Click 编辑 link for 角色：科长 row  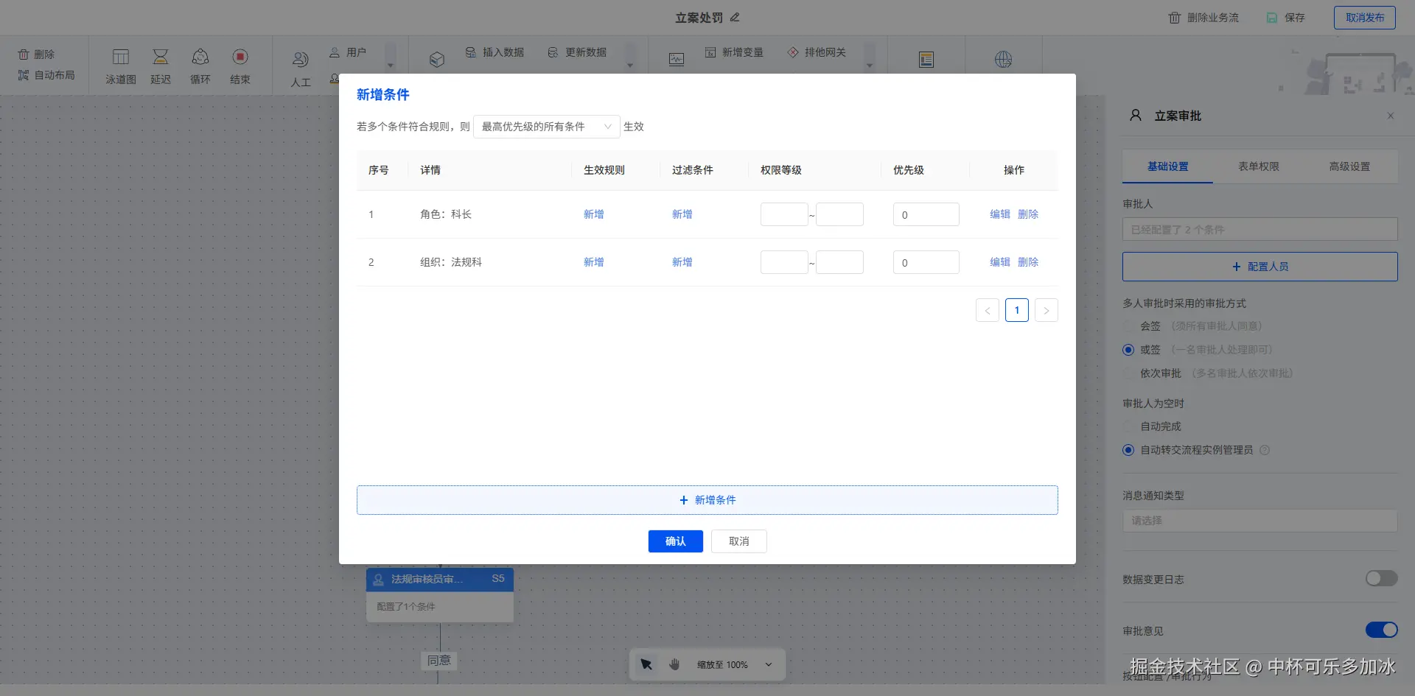click(999, 214)
